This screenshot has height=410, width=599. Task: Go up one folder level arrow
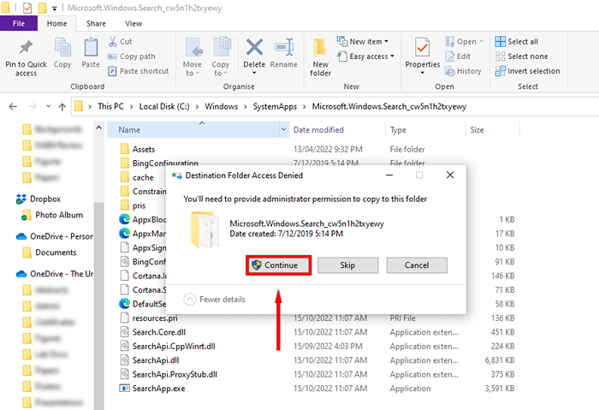click(62, 107)
